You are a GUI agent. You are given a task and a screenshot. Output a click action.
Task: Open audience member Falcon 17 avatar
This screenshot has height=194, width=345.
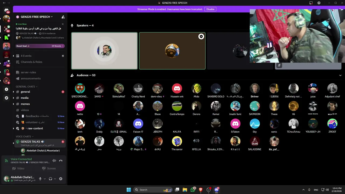click(x=138, y=124)
